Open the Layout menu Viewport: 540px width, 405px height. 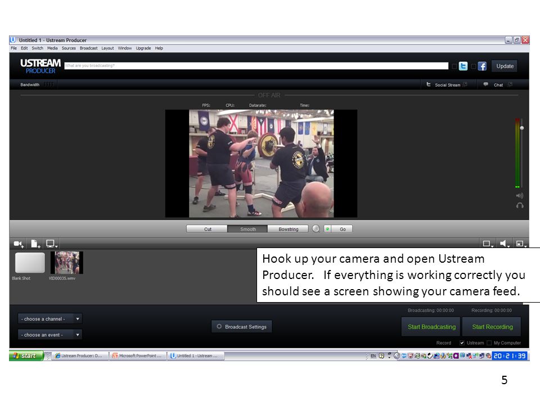pos(107,48)
